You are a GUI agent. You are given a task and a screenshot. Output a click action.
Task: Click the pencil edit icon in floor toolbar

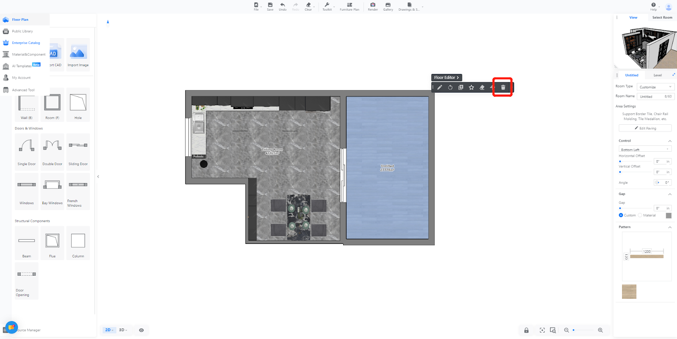click(x=440, y=87)
